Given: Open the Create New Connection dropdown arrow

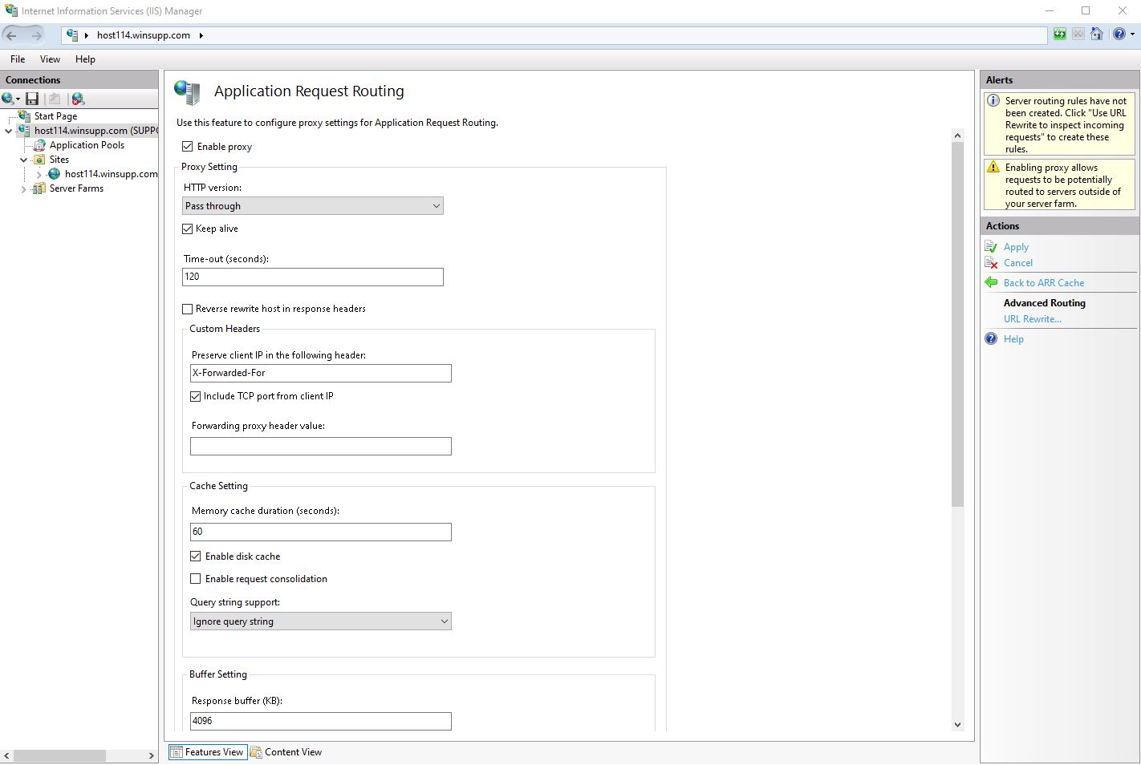Looking at the screenshot, I should [18, 99].
